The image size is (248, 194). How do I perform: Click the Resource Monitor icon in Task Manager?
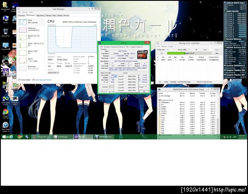(x=33, y=80)
